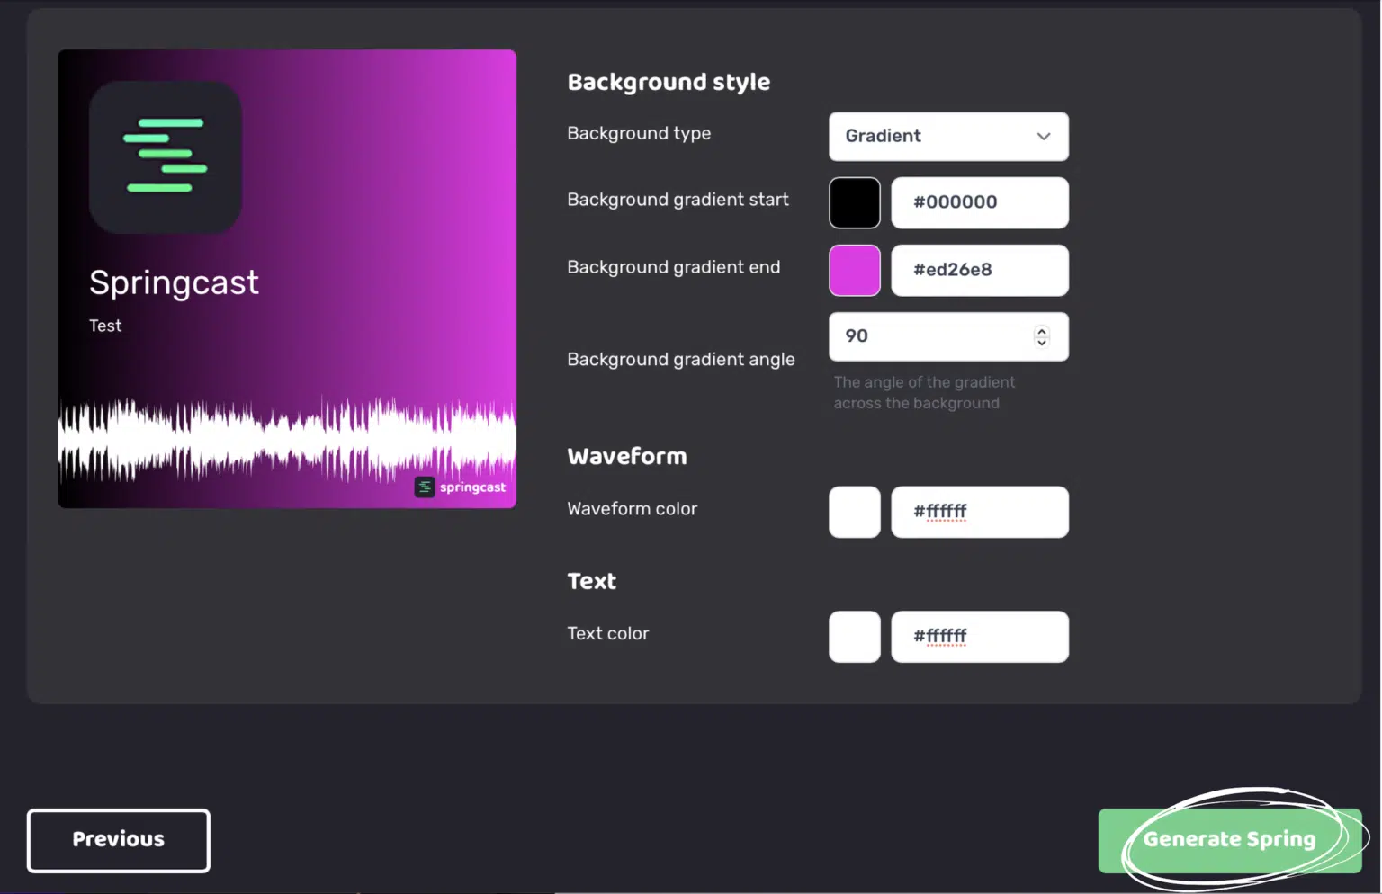The image size is (1382, 894).
Task: Click the Waveform section heading
Action: (x=627, y=456)
